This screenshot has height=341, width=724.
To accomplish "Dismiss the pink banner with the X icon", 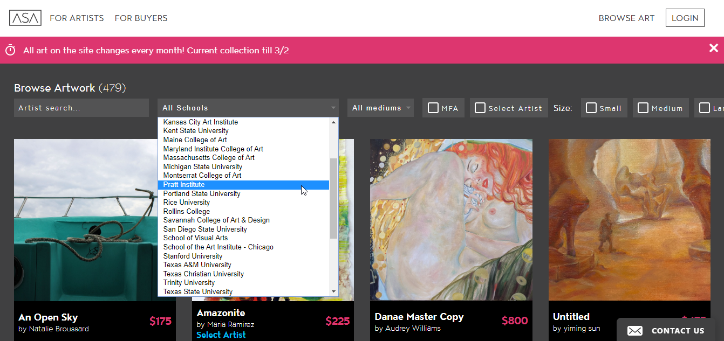I will click(x=714, y=48).
